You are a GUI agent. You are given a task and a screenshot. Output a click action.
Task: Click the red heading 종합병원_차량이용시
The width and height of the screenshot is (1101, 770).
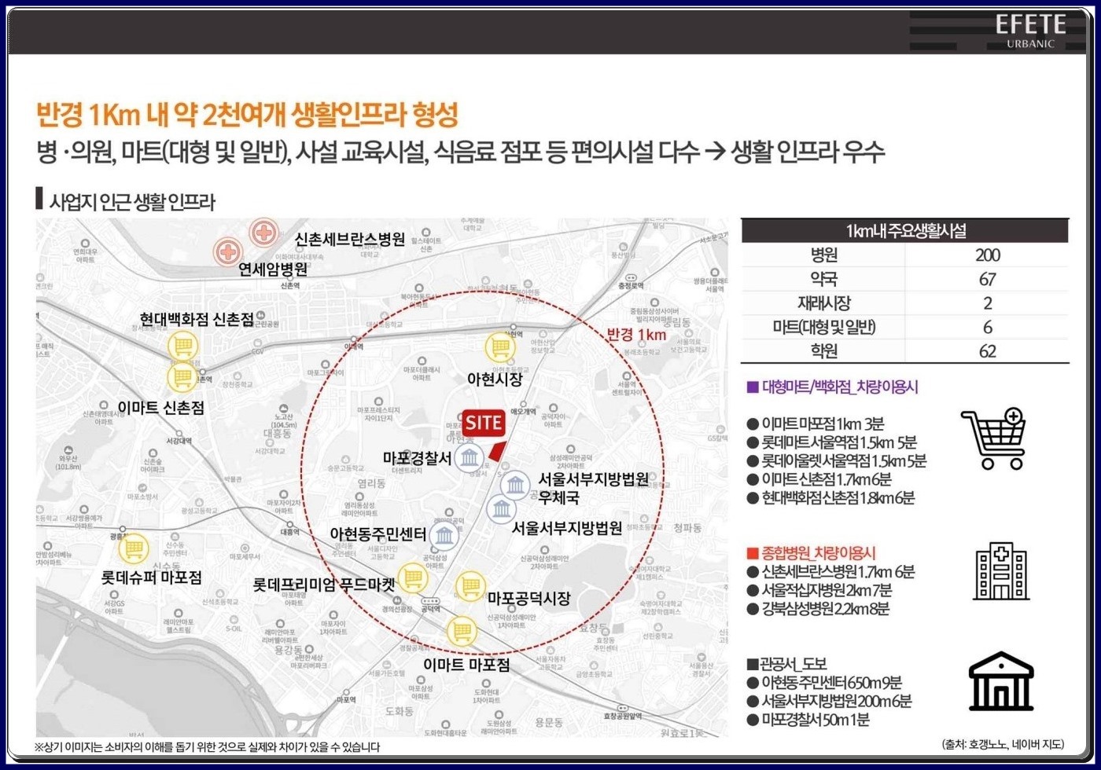pyautogui.click(x=811, y=554)
